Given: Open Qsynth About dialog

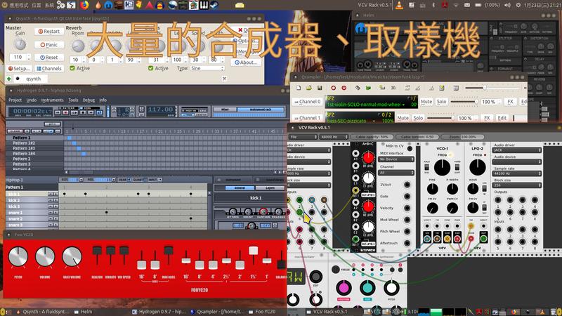Looking at the screenshot, I should tap(246, 62).
